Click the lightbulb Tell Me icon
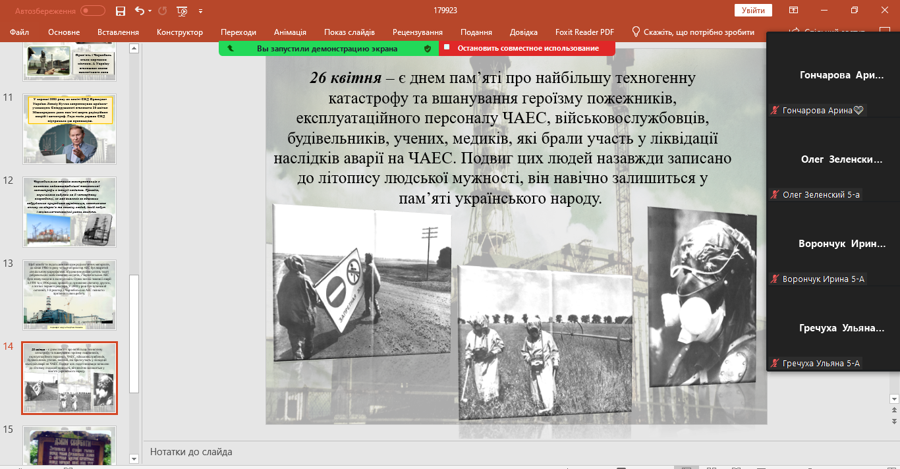 (x=636, y=32)
